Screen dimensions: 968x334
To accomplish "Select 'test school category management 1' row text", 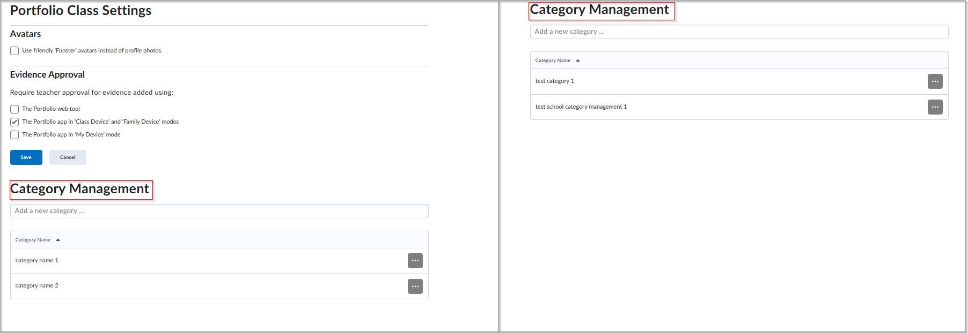I will pos(581,107).
